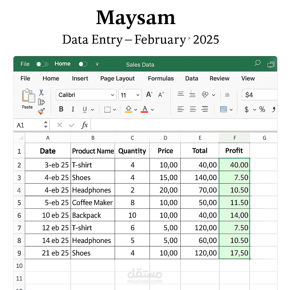Click the formula bar input
Viewport: 290px width, 290px height.
[184, 125]
